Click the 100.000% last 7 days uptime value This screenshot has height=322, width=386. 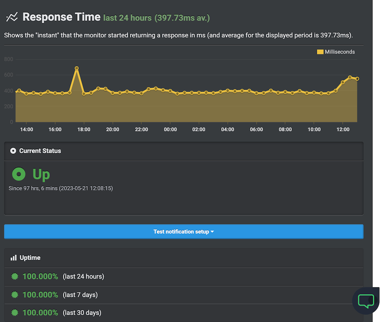40,295
